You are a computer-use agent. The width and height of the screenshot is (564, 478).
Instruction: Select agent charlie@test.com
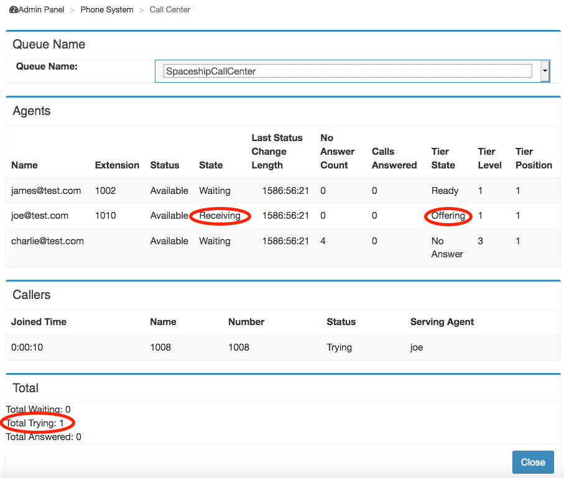point(47,241)
